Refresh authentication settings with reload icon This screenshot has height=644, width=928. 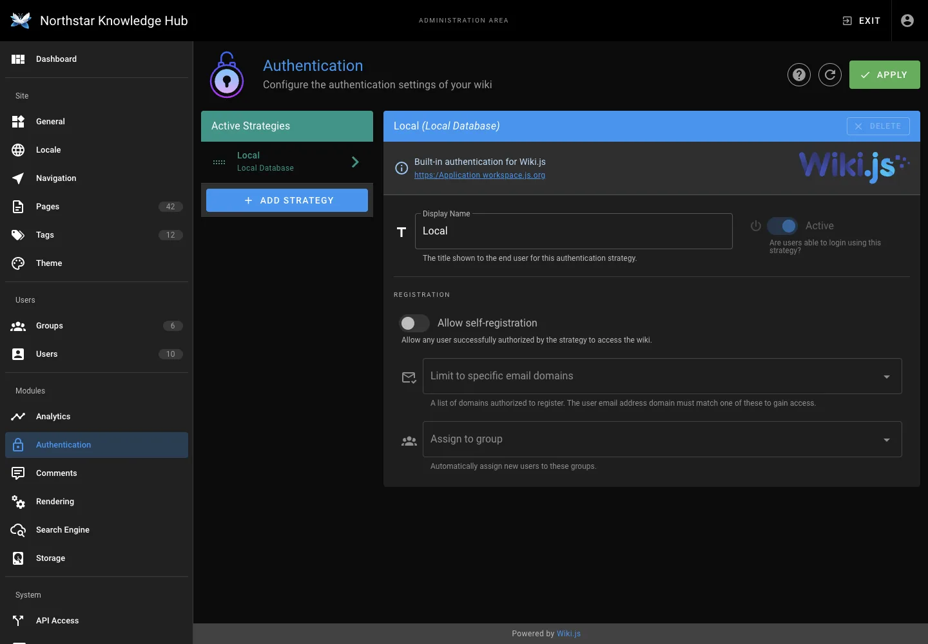pos(830,75)
